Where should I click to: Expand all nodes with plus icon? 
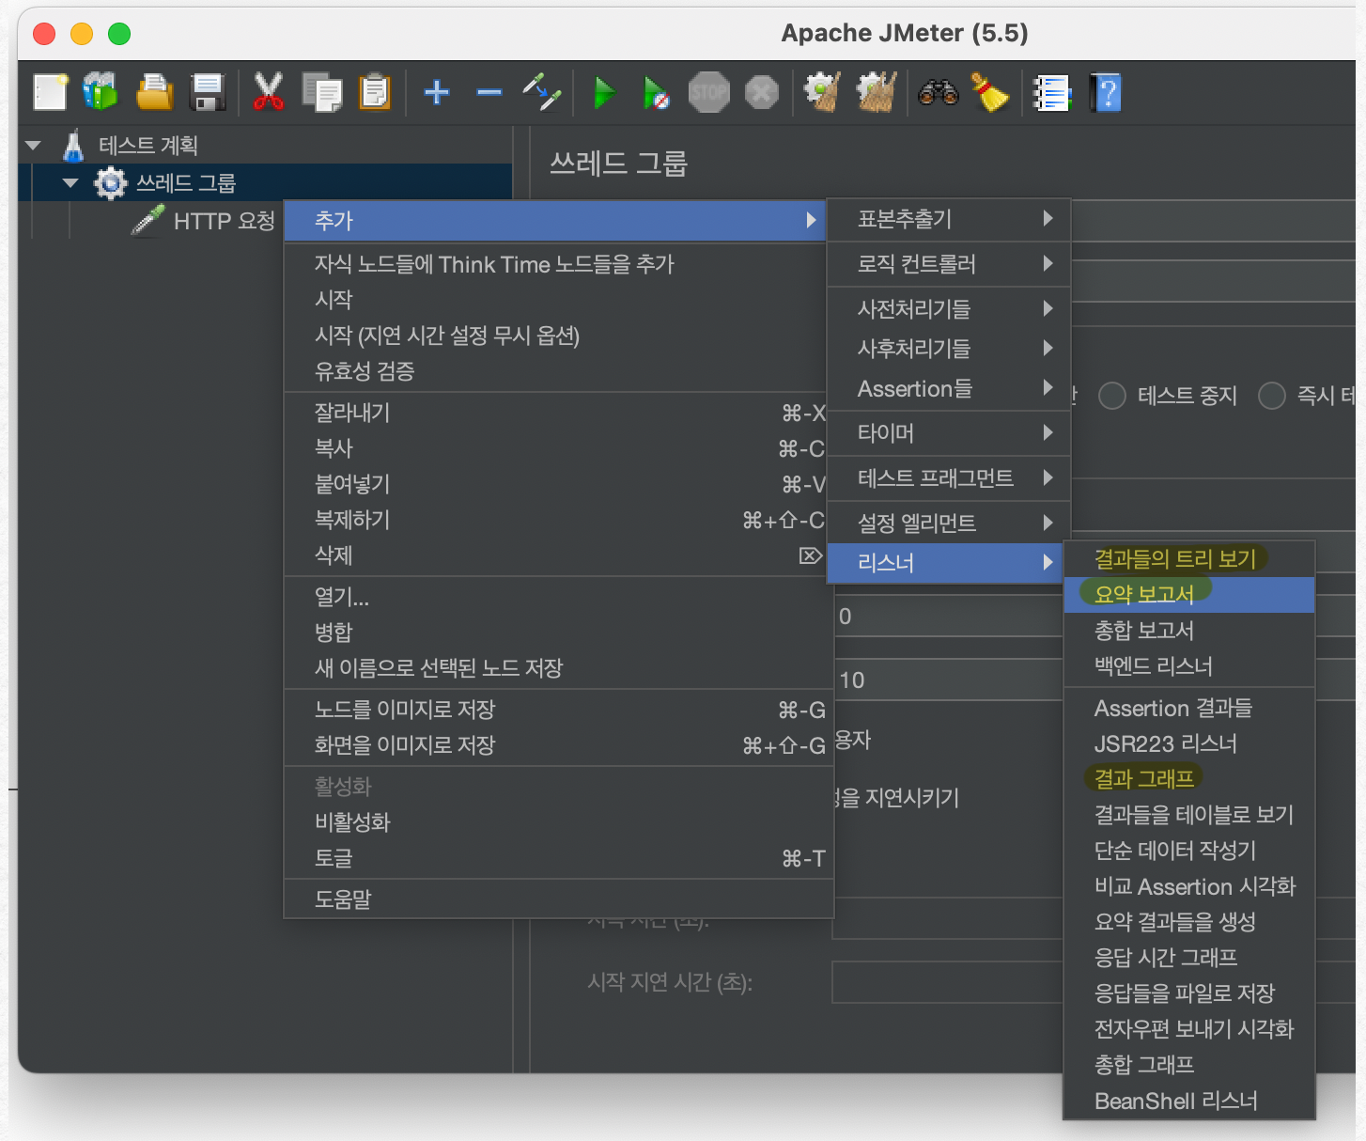pyautogui.click(x=437, y=92)
